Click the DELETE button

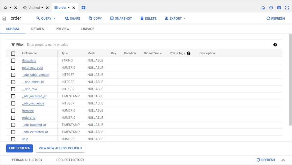click(x=148, y=18)
